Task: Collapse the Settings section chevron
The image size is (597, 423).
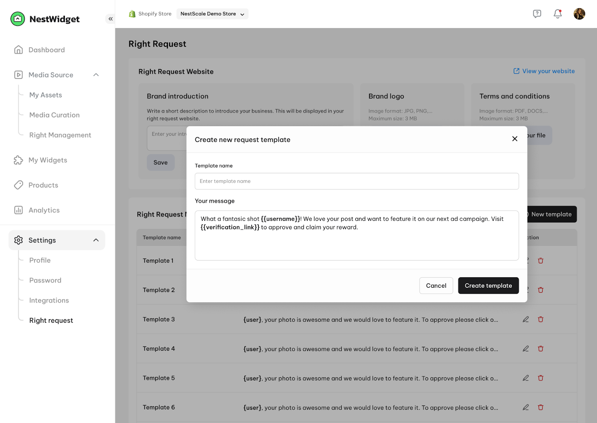Action: click(x=96, y=240)
